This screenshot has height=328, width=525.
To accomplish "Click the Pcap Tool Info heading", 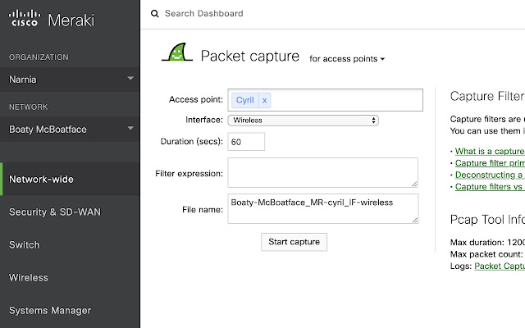I will click(487, 220).
